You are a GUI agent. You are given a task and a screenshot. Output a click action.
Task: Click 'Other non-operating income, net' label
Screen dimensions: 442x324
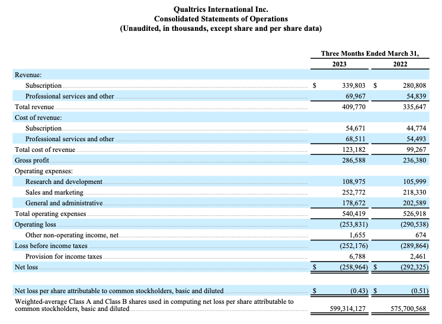point(72,235)
